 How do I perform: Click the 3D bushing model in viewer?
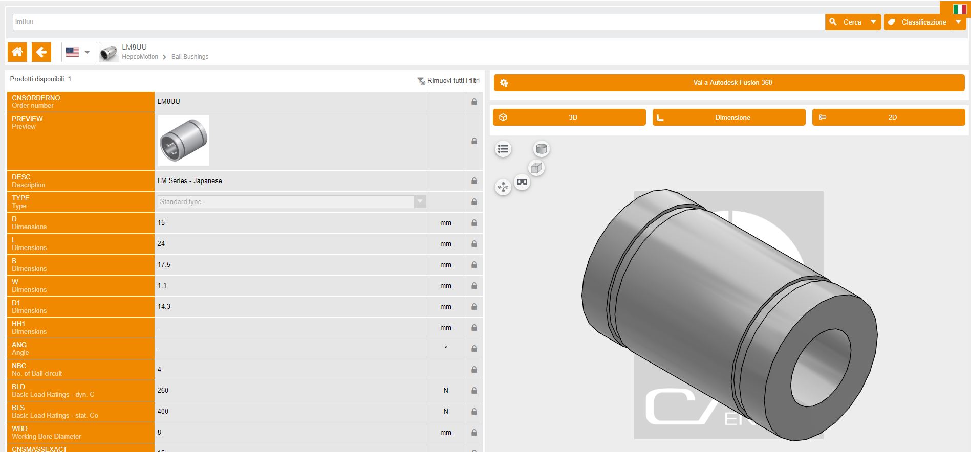tap(729, 314)
